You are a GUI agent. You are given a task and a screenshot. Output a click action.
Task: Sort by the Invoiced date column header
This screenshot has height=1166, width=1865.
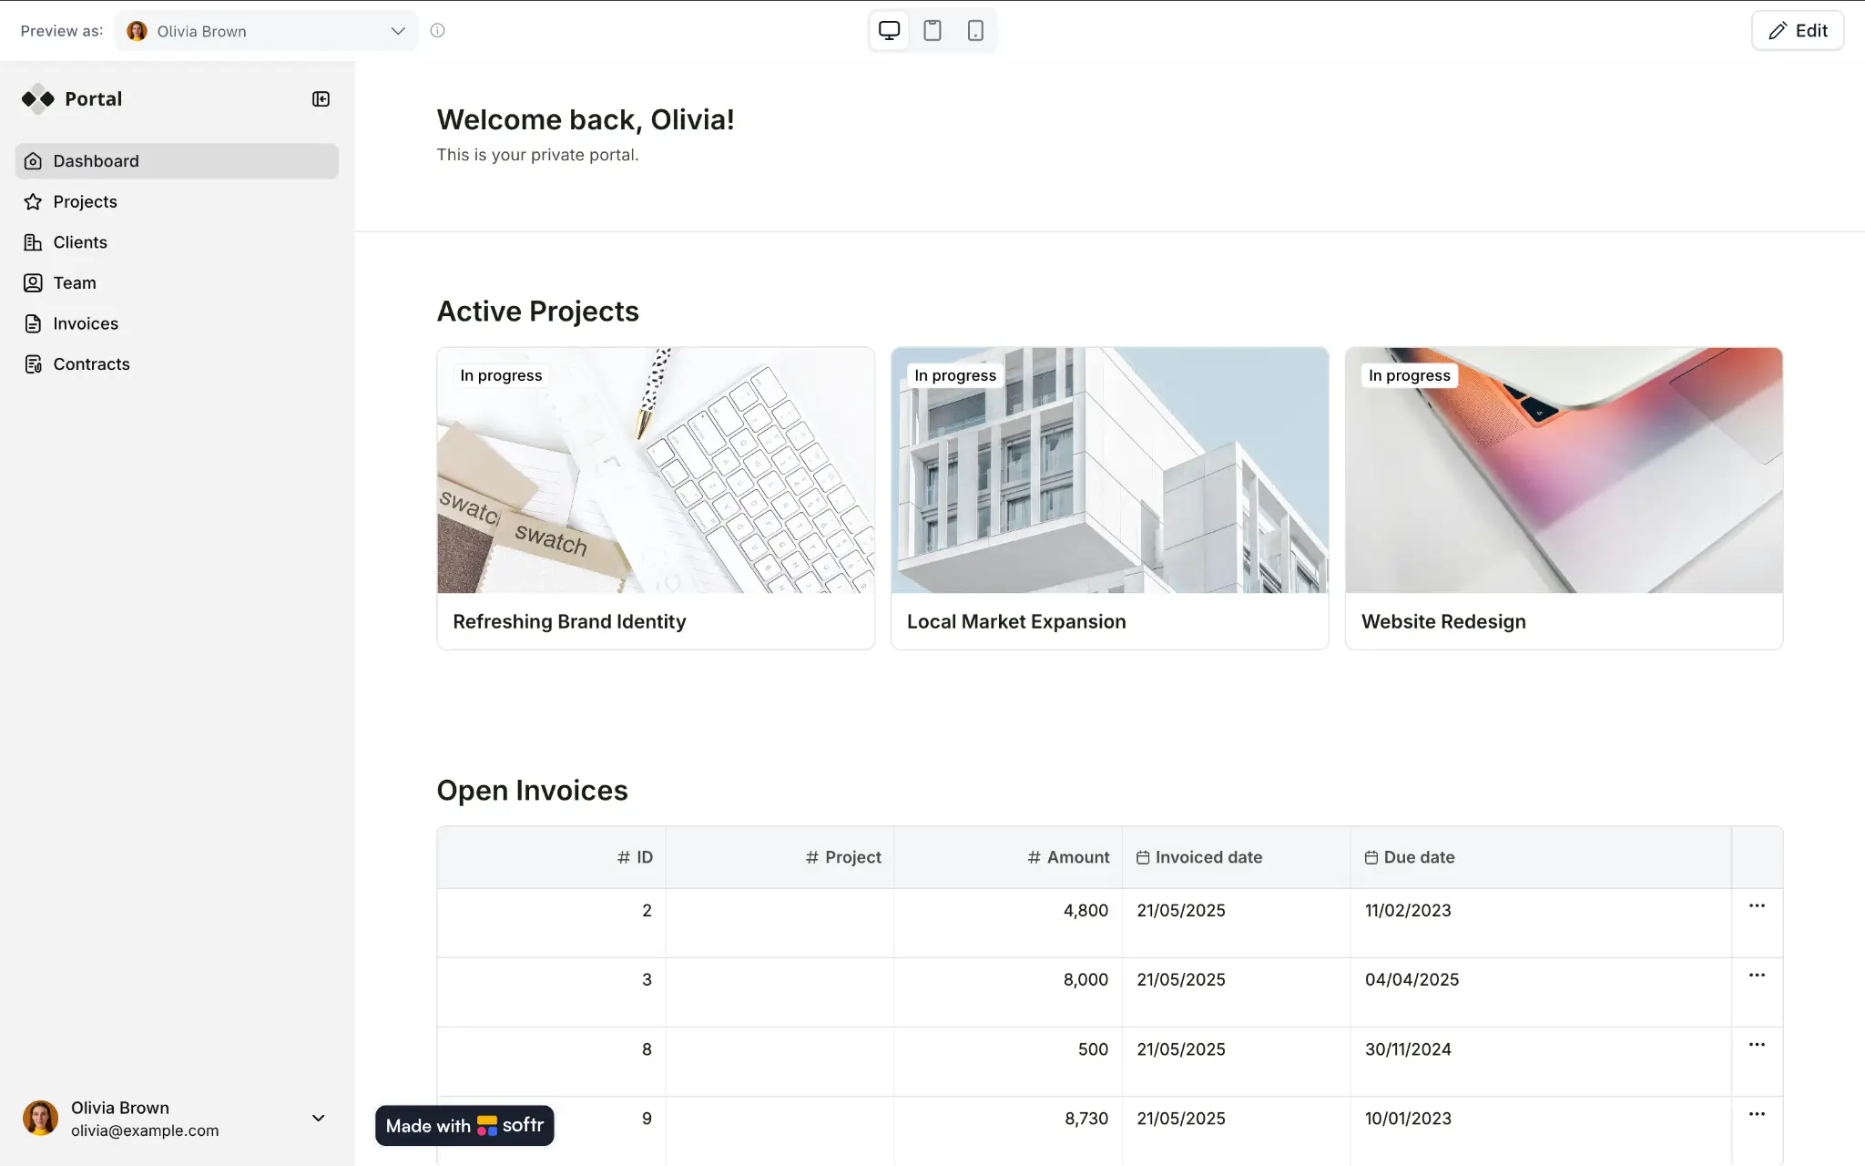click(1237, 857)
